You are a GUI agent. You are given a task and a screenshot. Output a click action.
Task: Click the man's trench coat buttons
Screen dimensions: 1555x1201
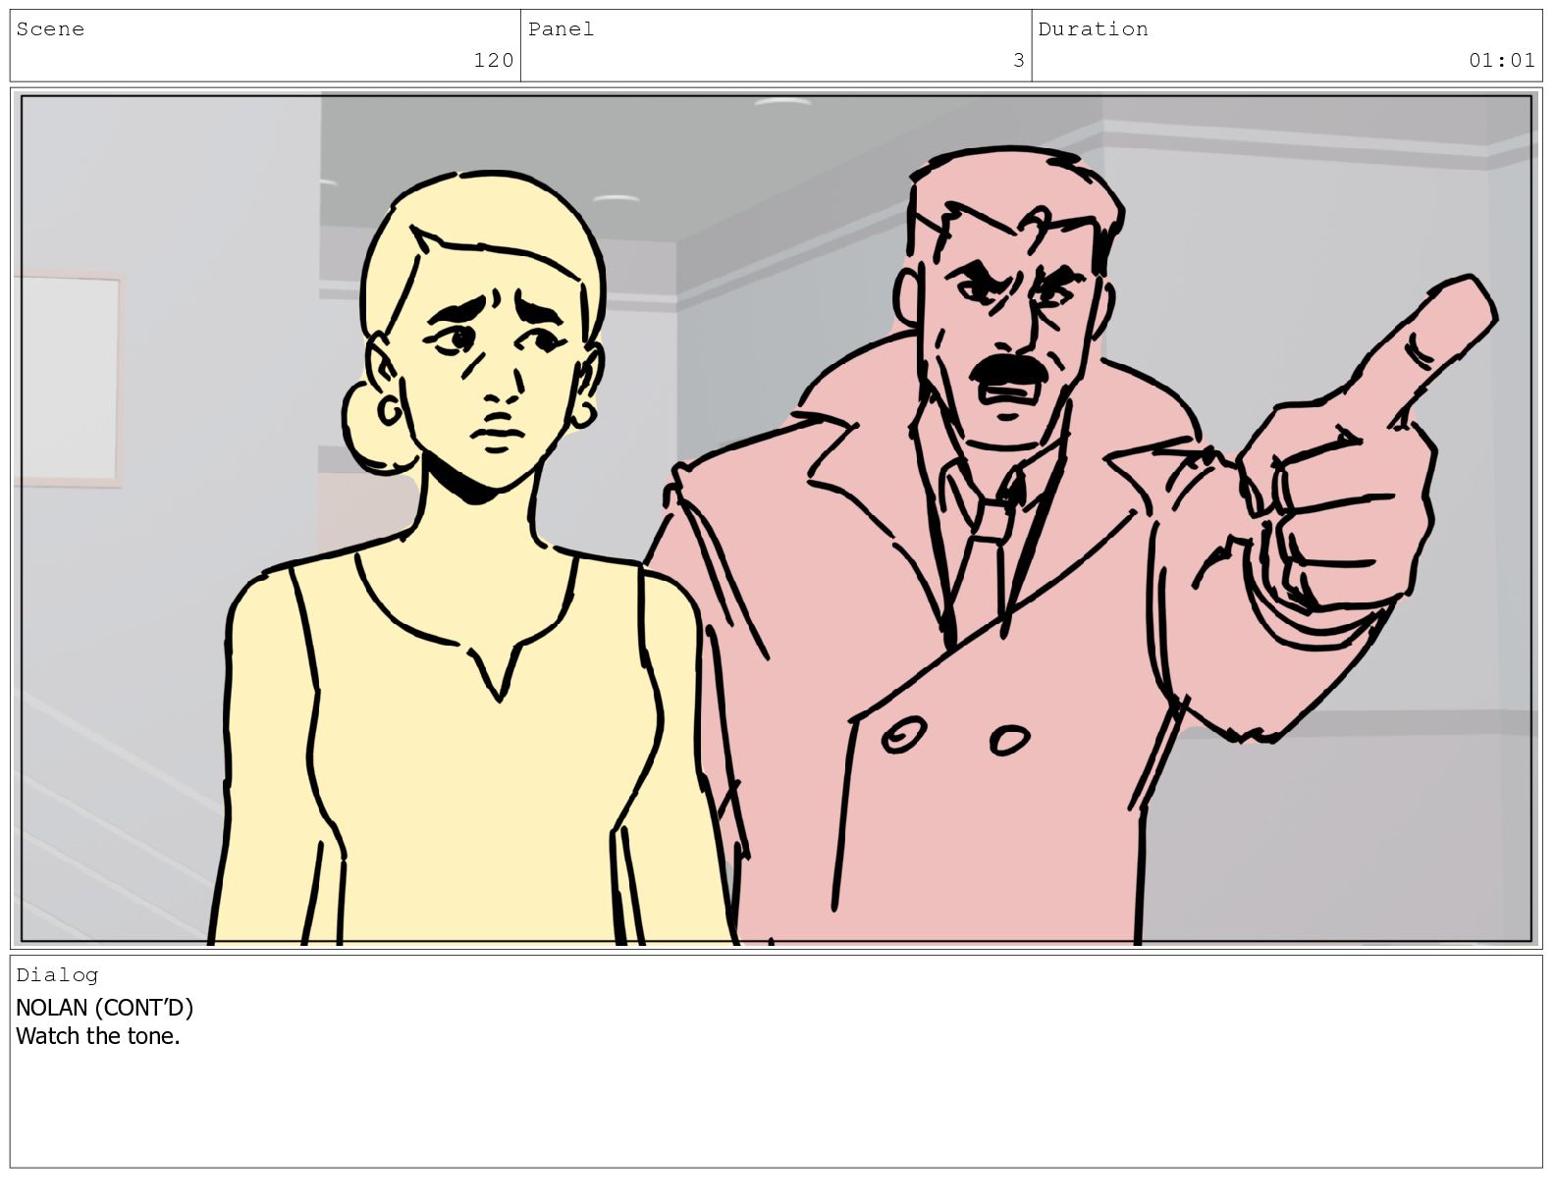point(955,736)
